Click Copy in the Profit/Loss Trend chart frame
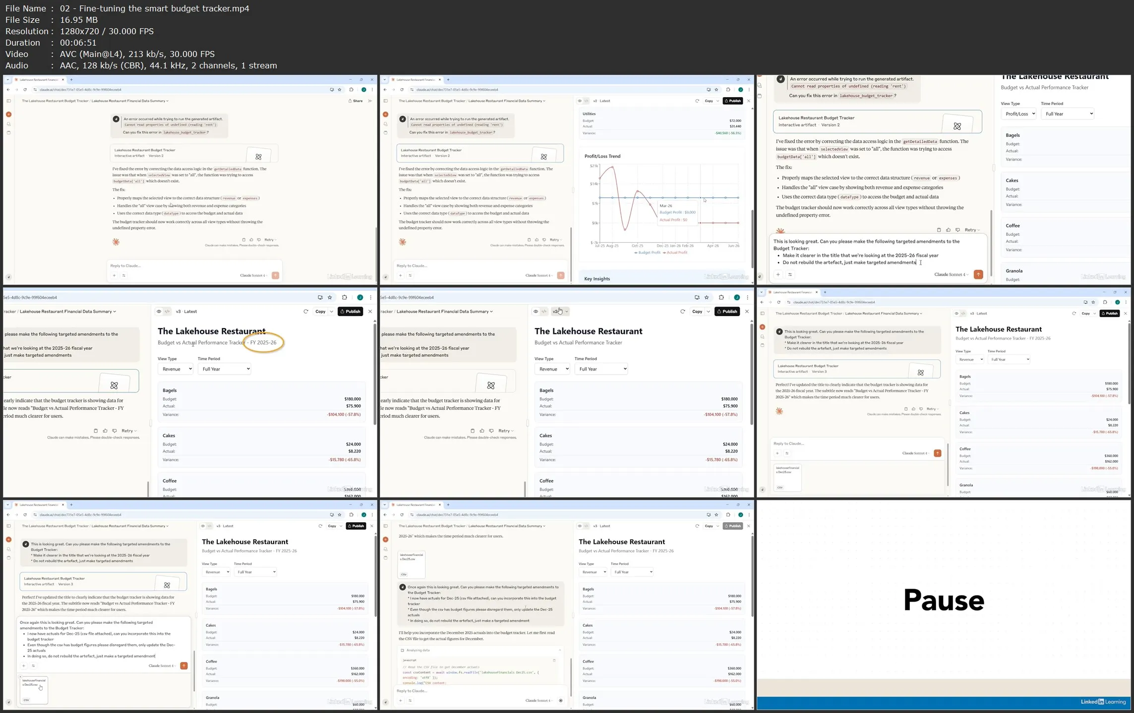Image resolution: width=1134 pixels, height=713 pixels. 709,101
